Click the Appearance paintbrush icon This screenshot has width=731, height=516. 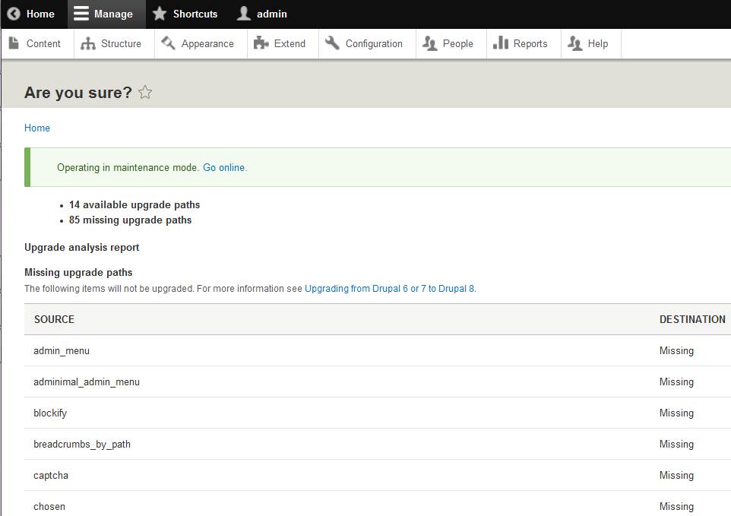coord(168,43)
